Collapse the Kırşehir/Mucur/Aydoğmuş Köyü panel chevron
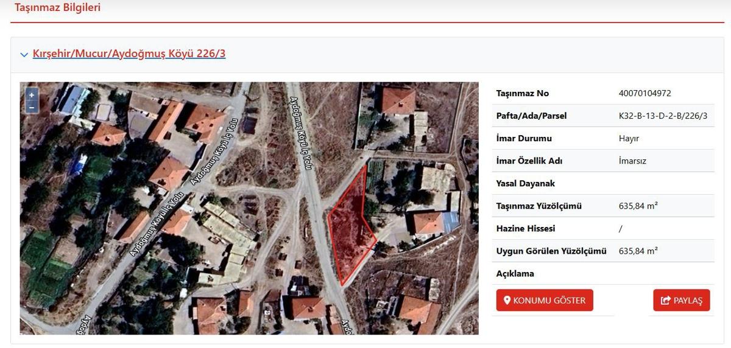Screen dimensions: 731x348 coord(24,55)
